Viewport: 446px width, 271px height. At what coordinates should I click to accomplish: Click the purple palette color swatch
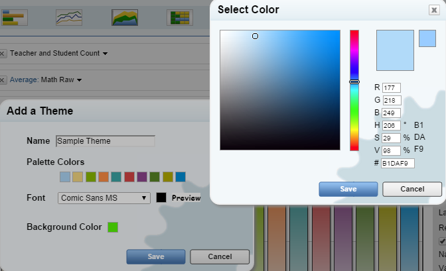coord(142,176)
